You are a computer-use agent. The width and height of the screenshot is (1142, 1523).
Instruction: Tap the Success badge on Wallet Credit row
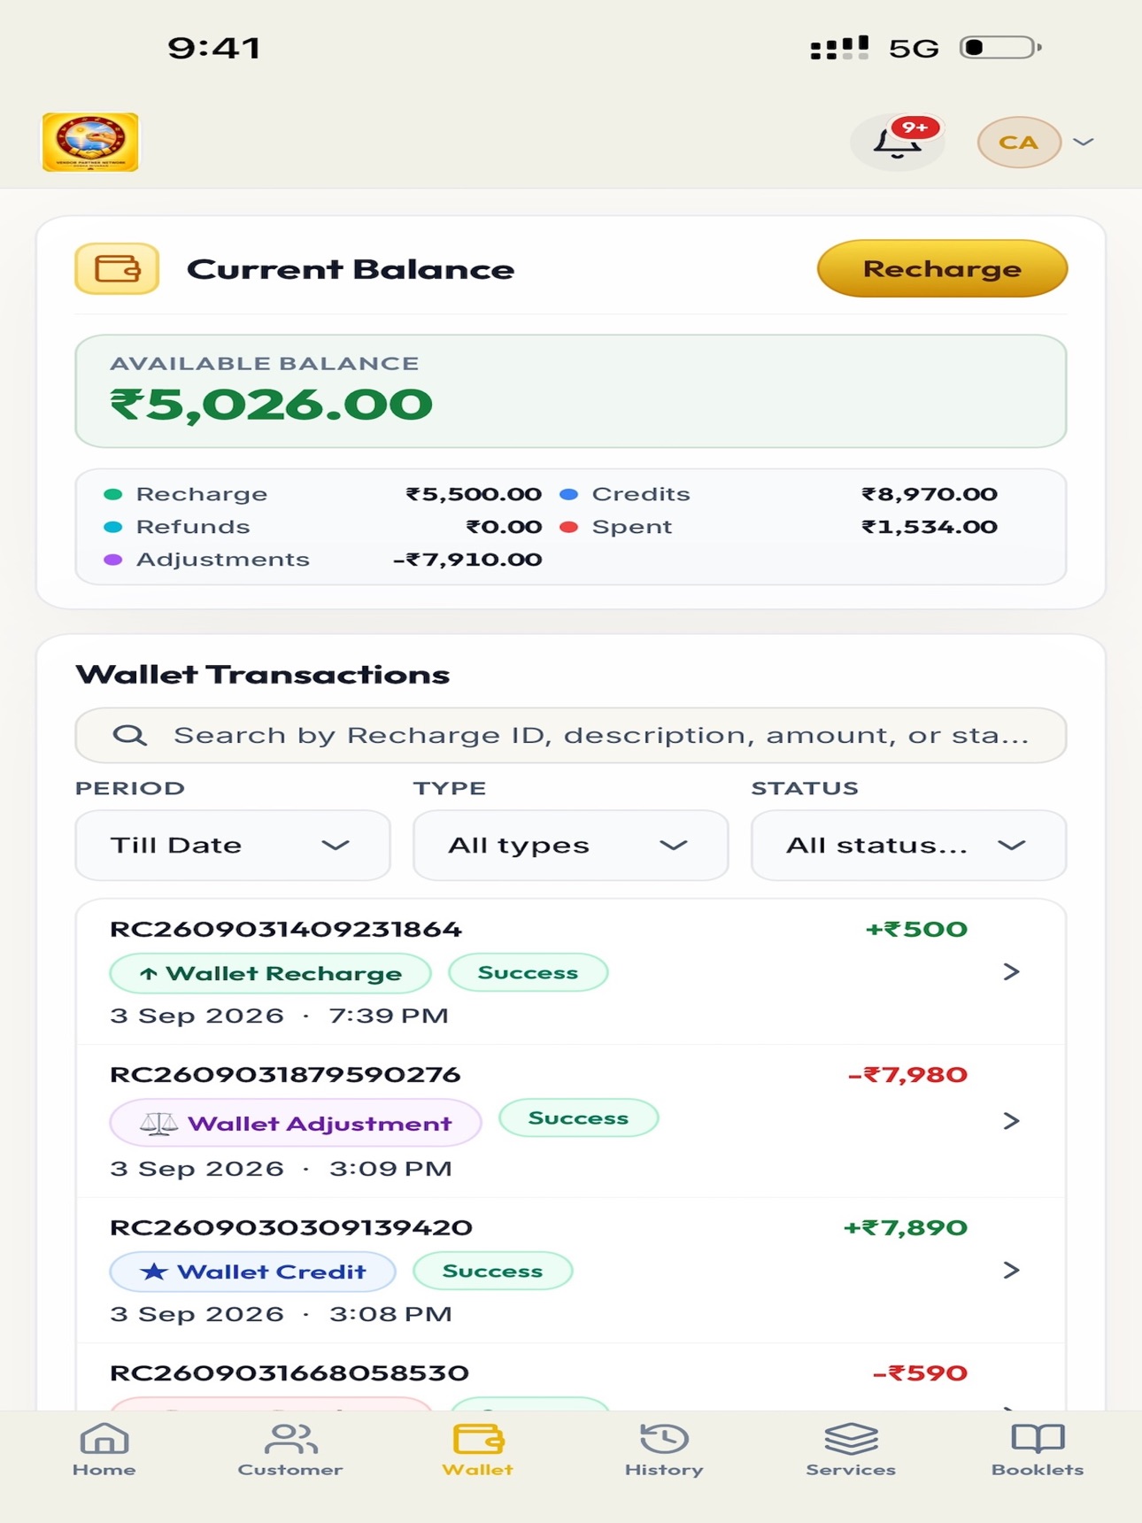[493, 1272]
